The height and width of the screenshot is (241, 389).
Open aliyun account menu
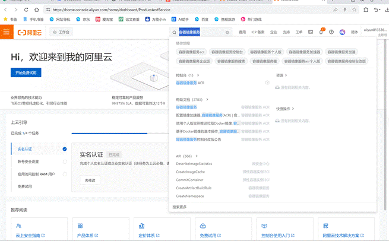click(375, 32)
